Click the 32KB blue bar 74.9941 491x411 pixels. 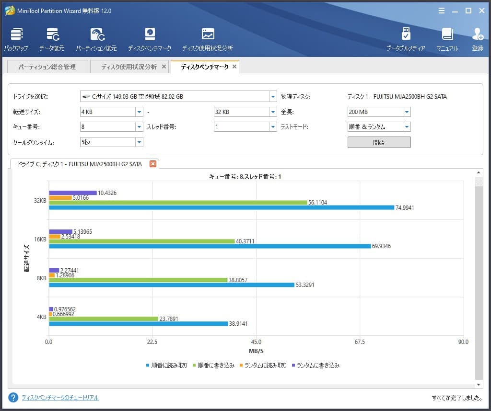(x=222, y=207)
